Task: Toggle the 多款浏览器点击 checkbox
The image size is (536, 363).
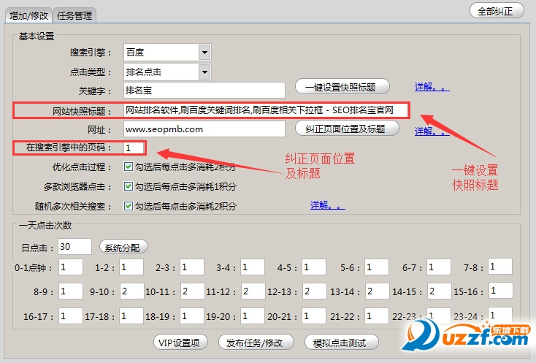Action: [x=129, y=187]
